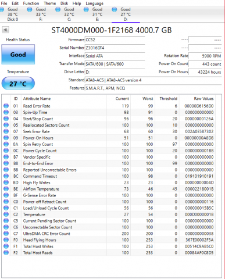Select the UltraDMA CRC Error Count name
The image size is (225, 279).
point(47,234)
